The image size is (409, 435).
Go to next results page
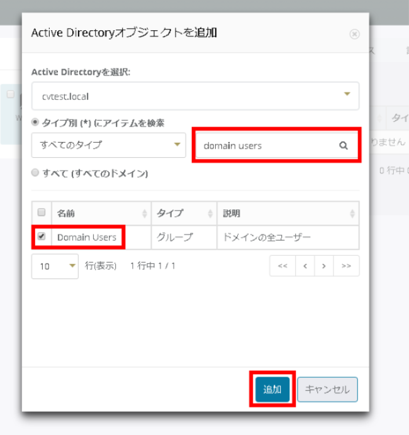[323, 266]
